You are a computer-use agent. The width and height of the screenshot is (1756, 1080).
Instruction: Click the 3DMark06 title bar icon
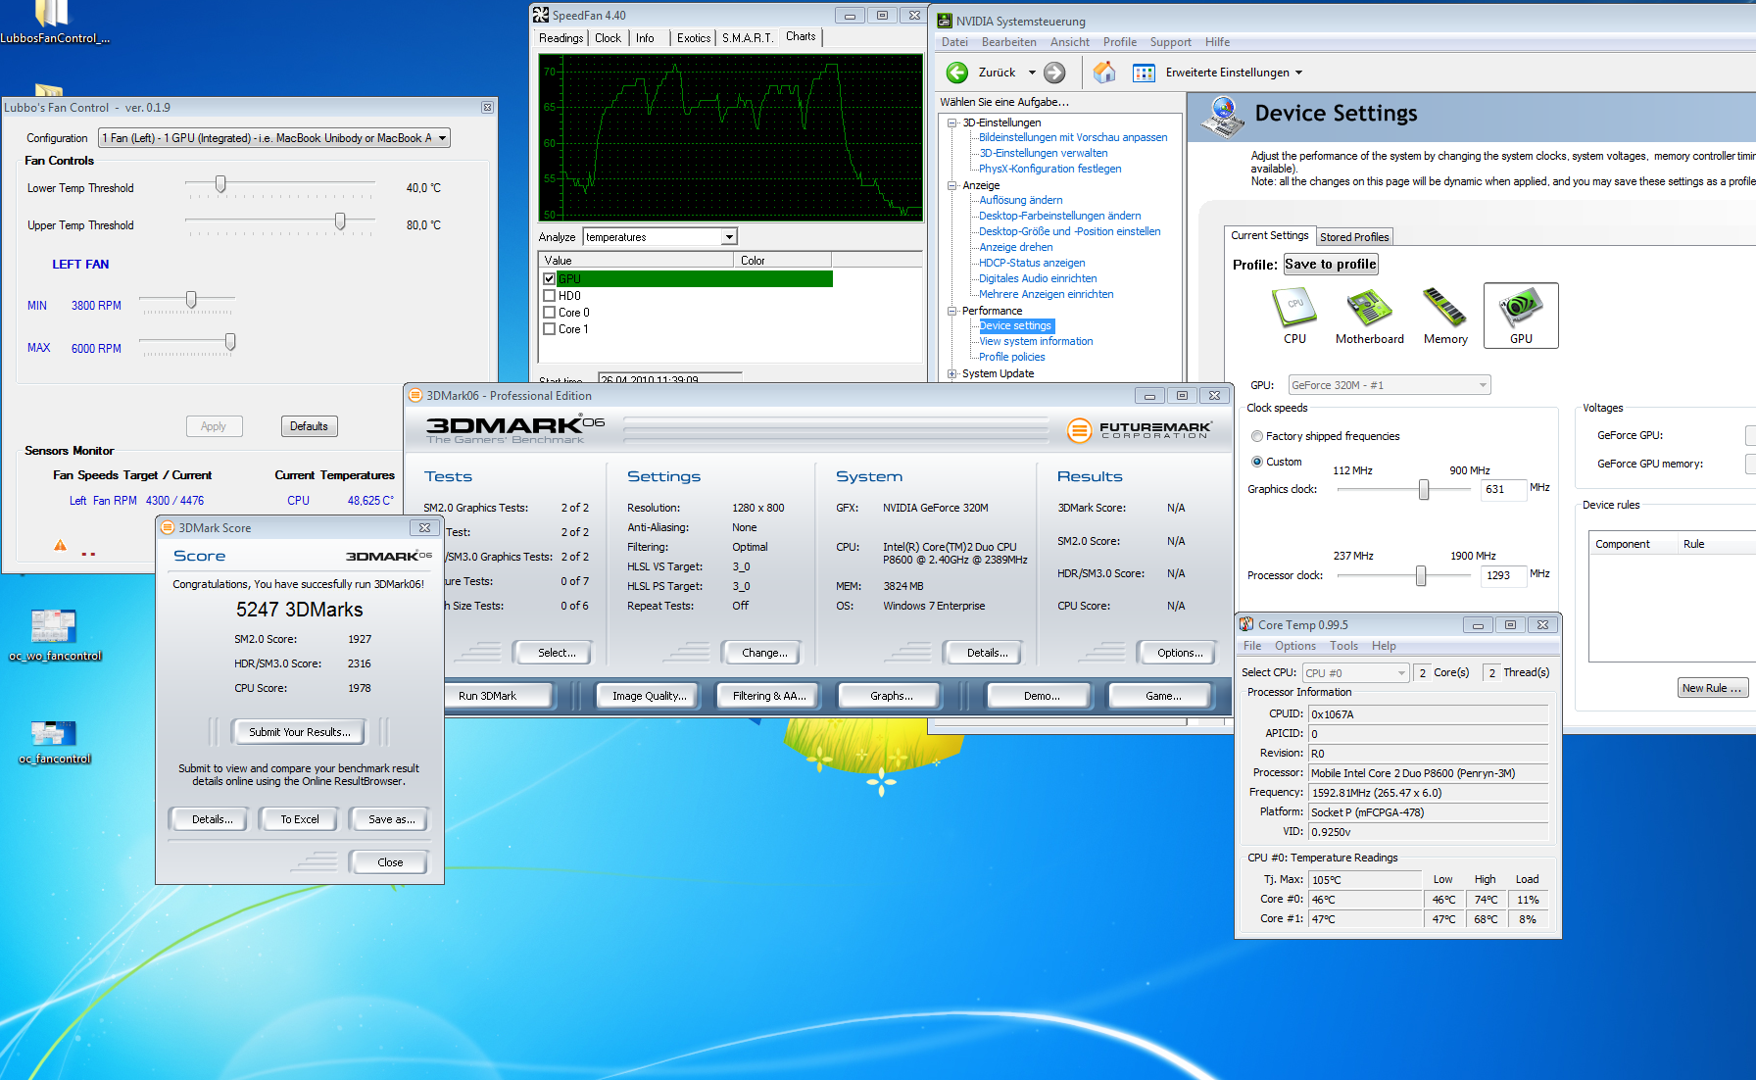click(415, 395)
